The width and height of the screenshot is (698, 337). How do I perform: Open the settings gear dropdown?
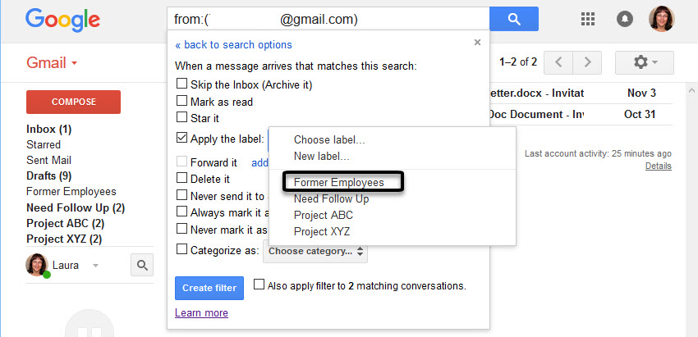click(x=643, y=62)
